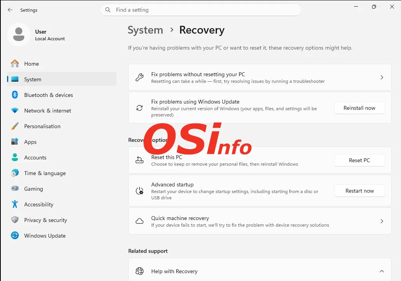
Task: Expand Fix problems without resetting chevron
Action: [x=382, y=77]
